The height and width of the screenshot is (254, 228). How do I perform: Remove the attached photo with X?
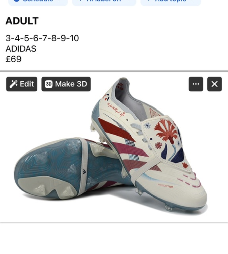coord(214,84)
